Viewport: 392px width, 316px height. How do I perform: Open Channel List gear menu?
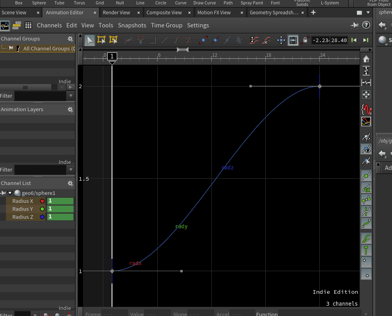[x=70, y=183]
